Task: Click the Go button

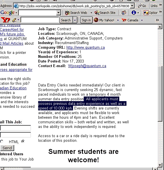Action: [142, 6]
